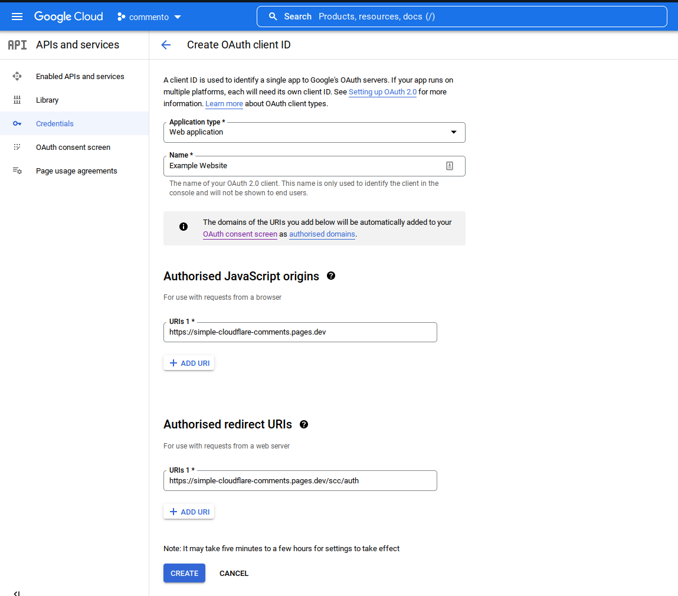Open the navigation hamburger menu
678x596 pixels.
17,16
